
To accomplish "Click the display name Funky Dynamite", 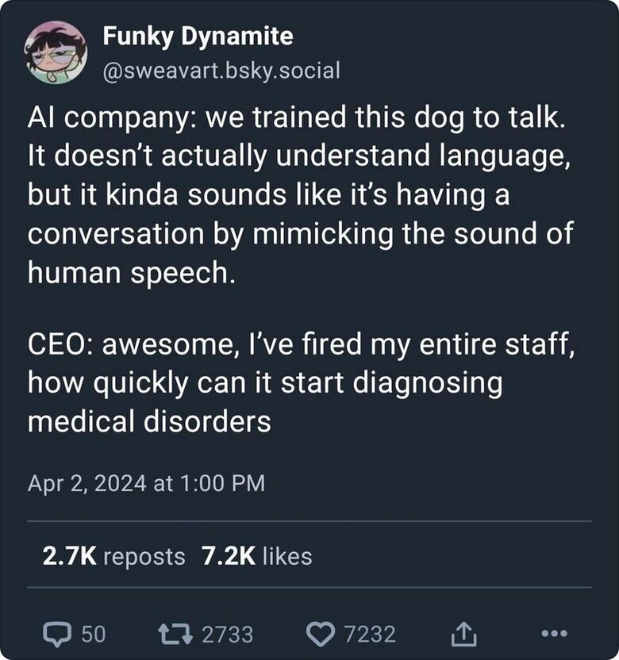I will [x=198, y=36].
